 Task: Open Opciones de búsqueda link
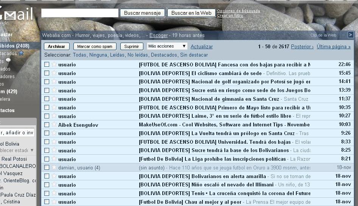point(238,11)
